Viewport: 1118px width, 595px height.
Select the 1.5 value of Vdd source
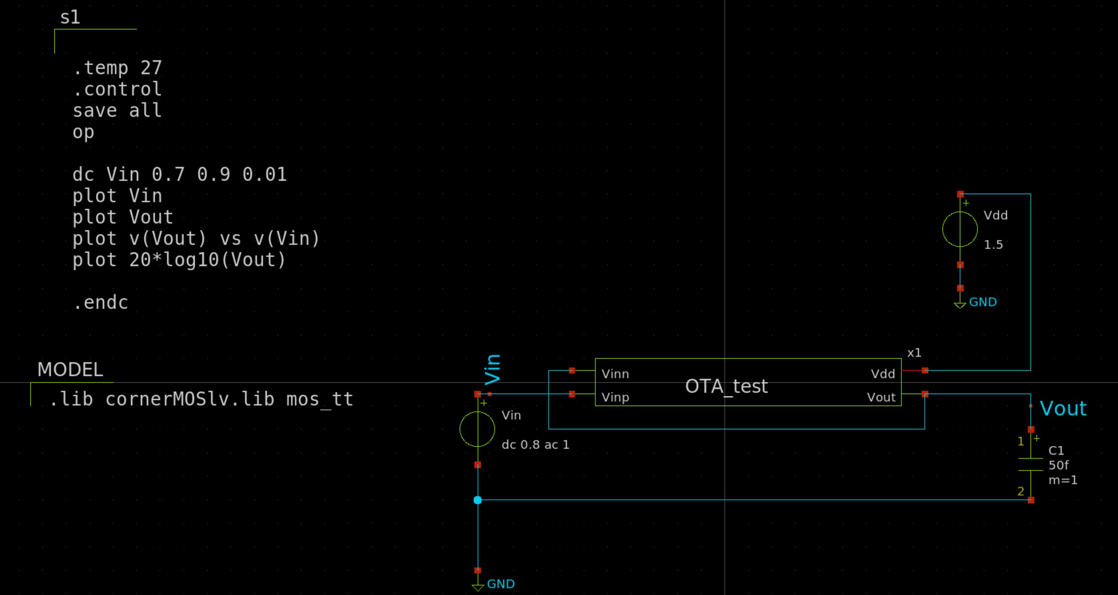coord(993,245)
